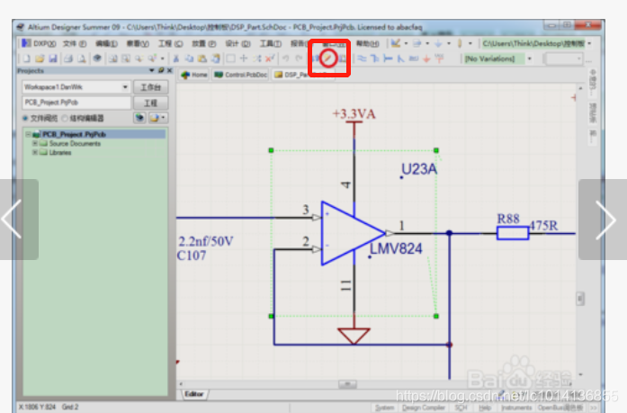Open the DXP menu

[x=40, y=43]
